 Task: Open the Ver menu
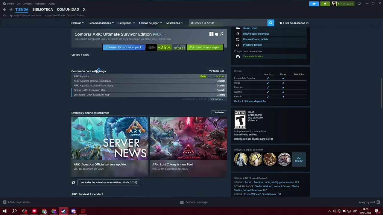coord(19,4)
